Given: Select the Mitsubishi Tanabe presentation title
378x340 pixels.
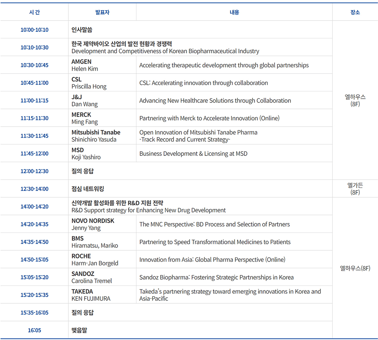Looking at the screenshot, I should click(x=198, y=135).
